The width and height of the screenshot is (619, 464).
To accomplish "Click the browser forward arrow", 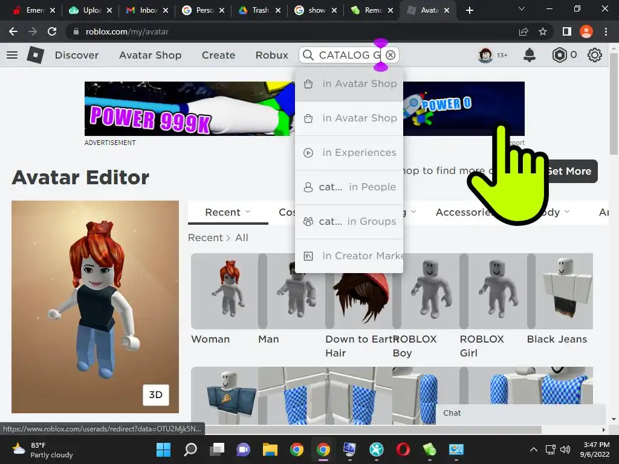I will tap(33, 31).
